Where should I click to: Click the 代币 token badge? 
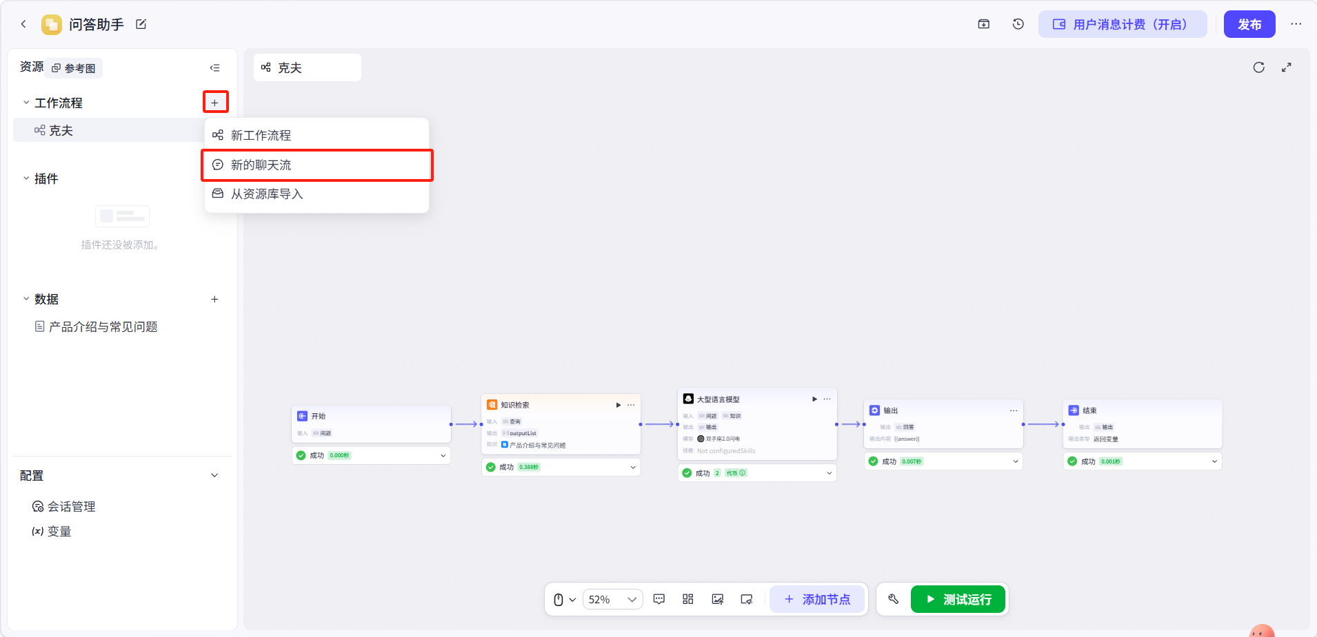735,473
